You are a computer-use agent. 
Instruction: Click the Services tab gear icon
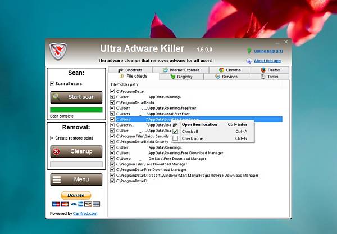(218, 76)
